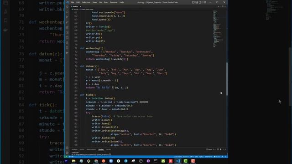Open notifications bell in the status bar
The image size is (292, 164).
click(225, 157)
